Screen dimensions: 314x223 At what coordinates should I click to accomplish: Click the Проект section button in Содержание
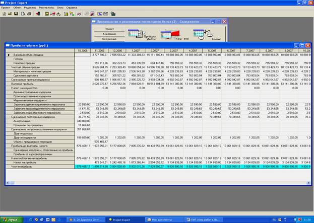[109, 29]
